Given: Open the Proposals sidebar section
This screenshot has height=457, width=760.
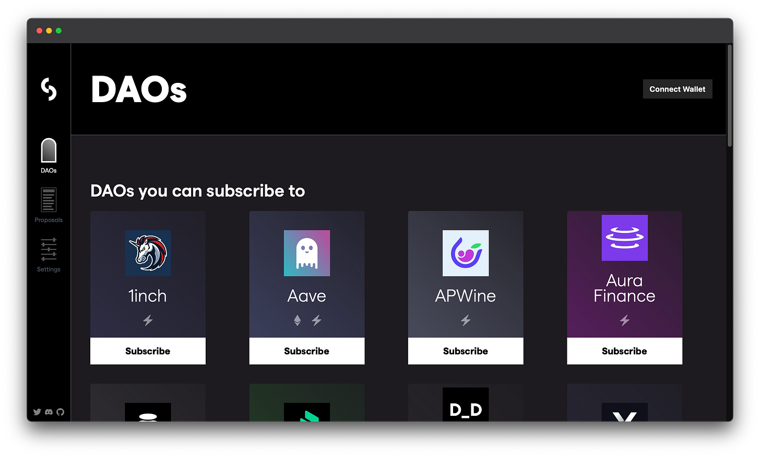Looking at the screenshot, I should (49, 205).
